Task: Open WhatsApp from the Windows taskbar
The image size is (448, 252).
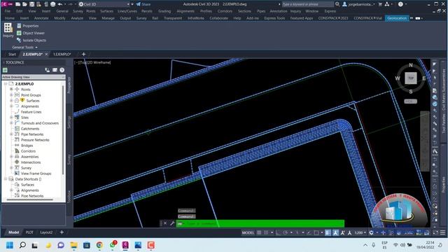Action: pos(113,245)
